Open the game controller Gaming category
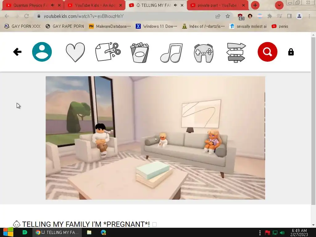Screen dimensions: 316x237 coord(204,53)
